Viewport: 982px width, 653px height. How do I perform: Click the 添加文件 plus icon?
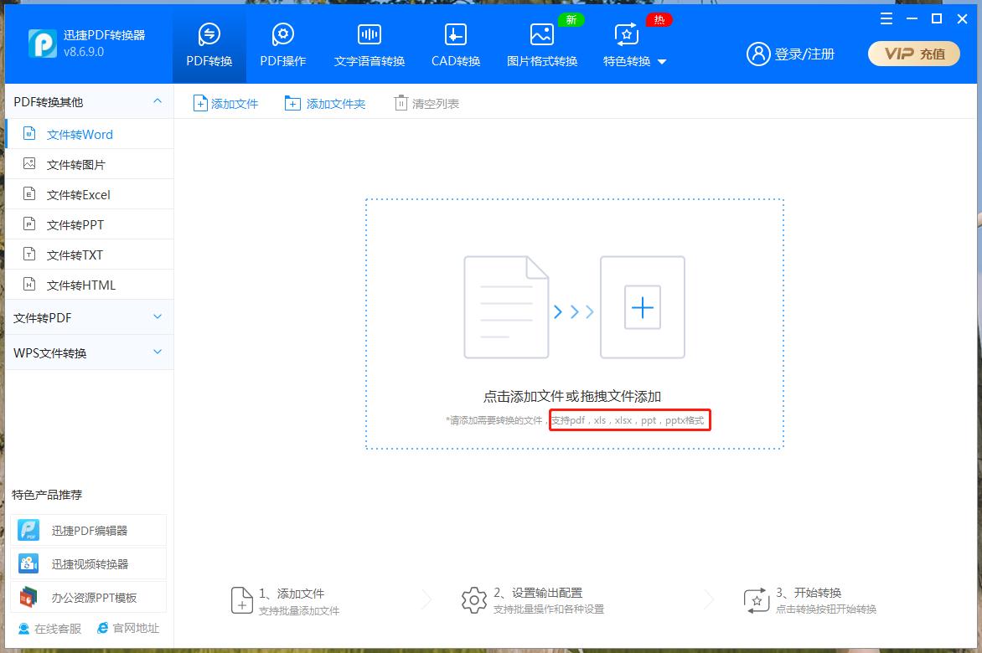coord(200,102)
